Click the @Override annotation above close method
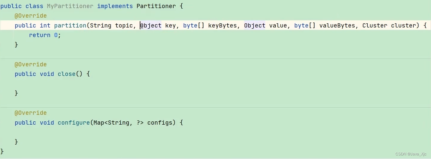This screenshot has width=431, height=159. coord(30,64)
